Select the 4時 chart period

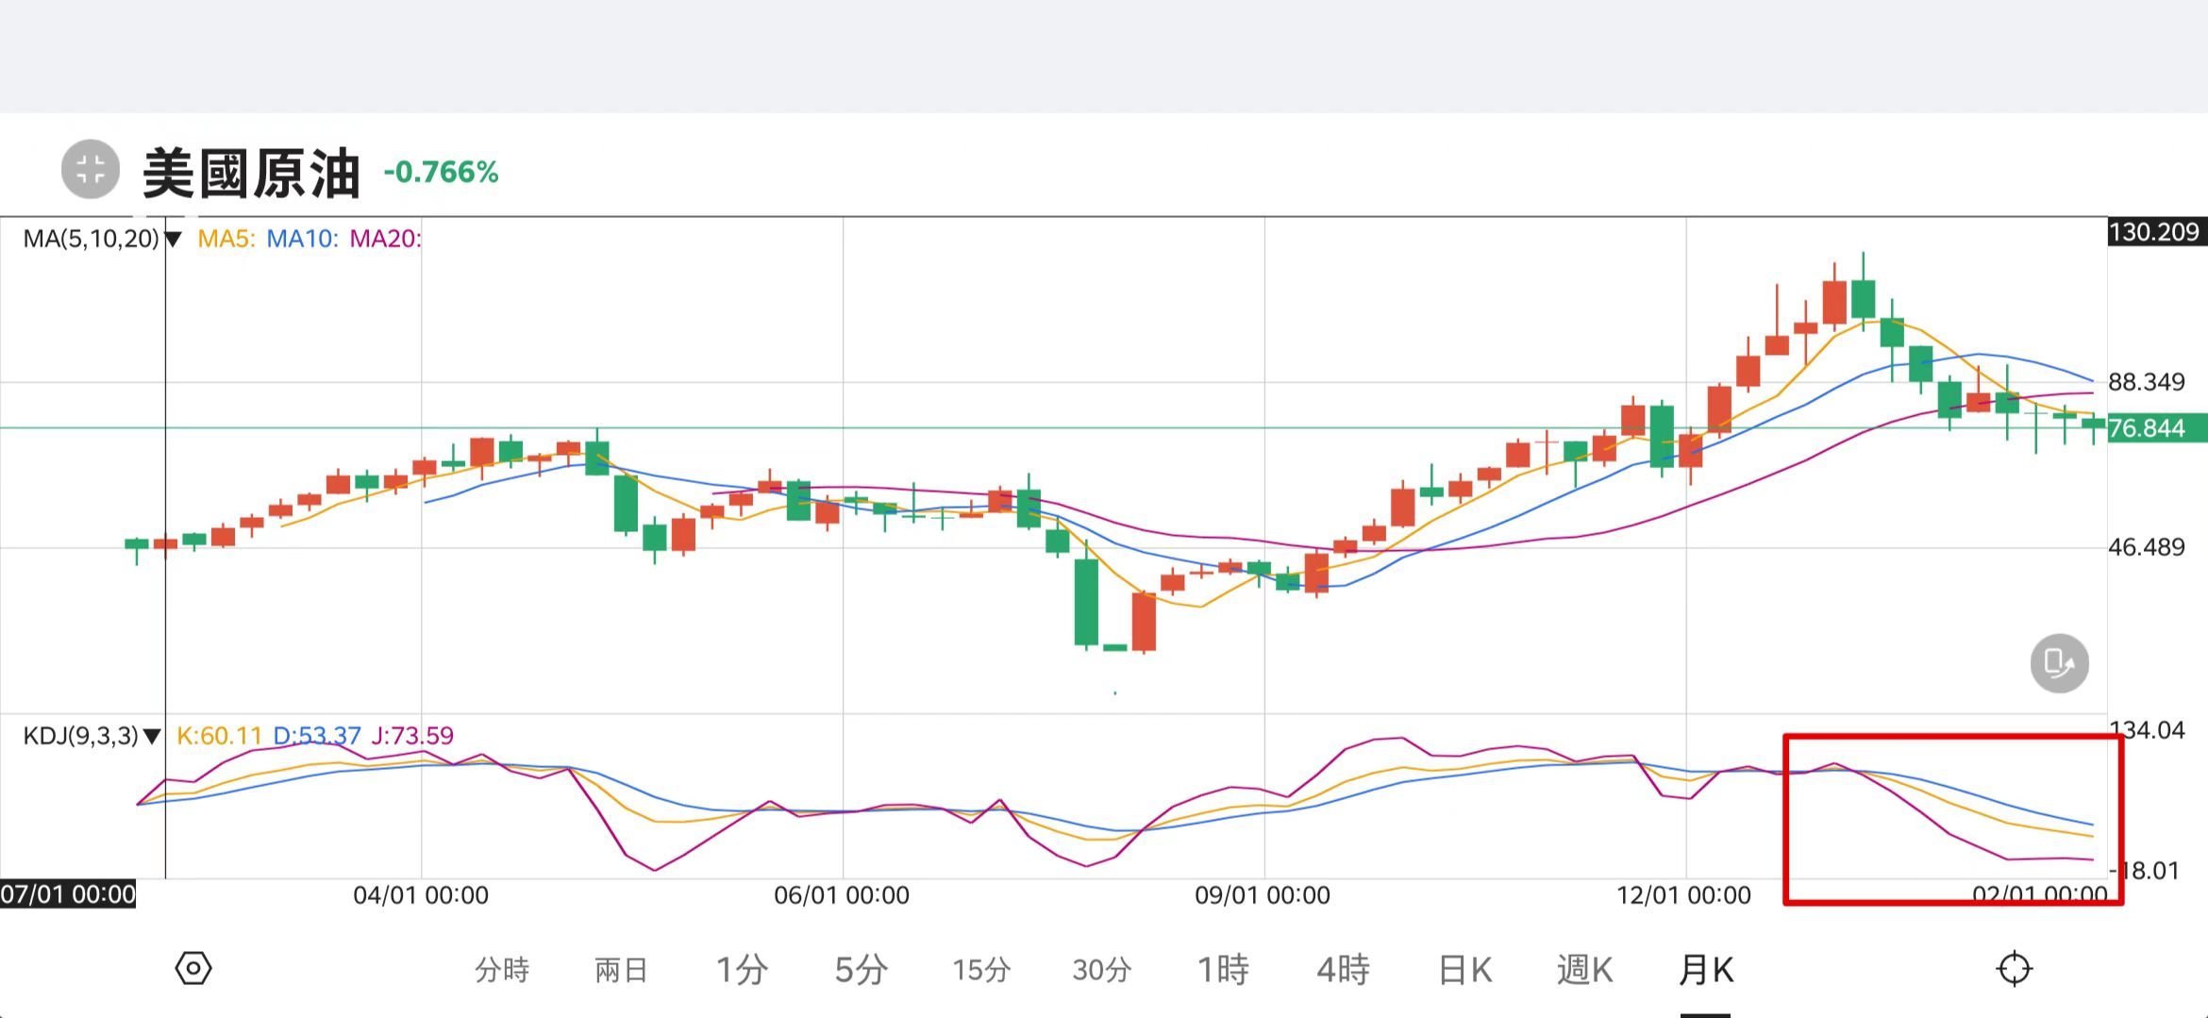[x=1343, y=970]
